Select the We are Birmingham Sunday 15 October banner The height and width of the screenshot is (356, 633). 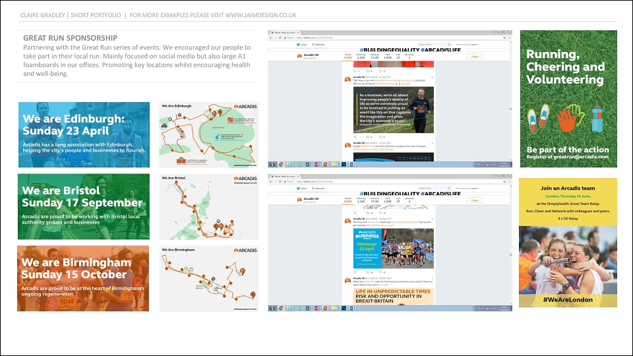tap(83, 278)
